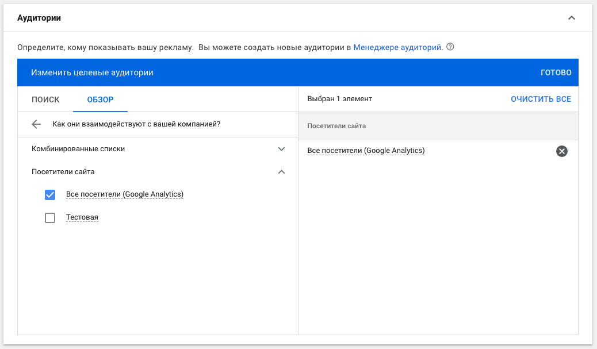Click the help question mark icon
Viewport: 597px width, 349px height.
click(x=450, y=47)
